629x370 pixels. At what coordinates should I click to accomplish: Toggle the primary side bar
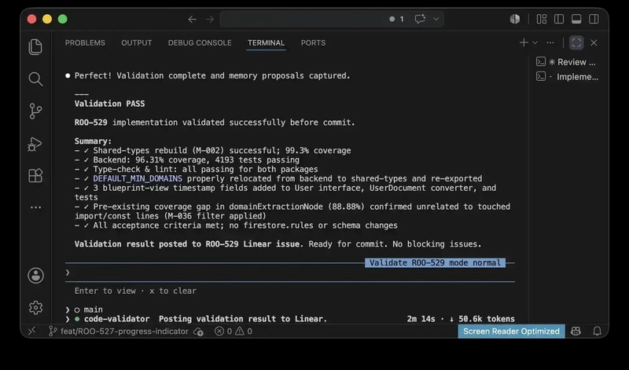[x=559, y=19]
